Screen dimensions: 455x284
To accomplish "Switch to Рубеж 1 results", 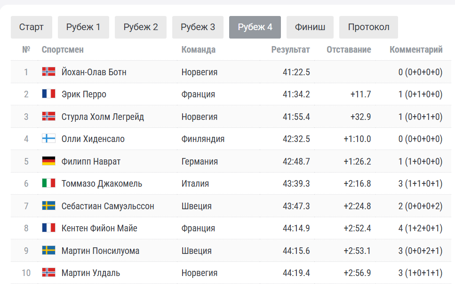I will click(83, 27).
